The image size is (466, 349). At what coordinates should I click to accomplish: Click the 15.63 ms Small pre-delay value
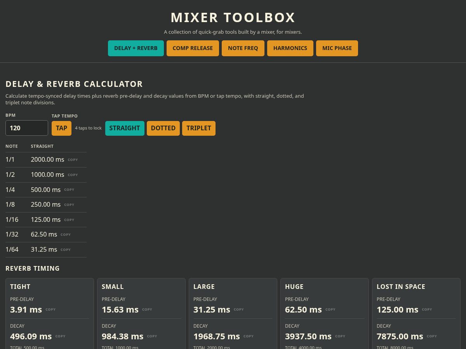point(120,309)
